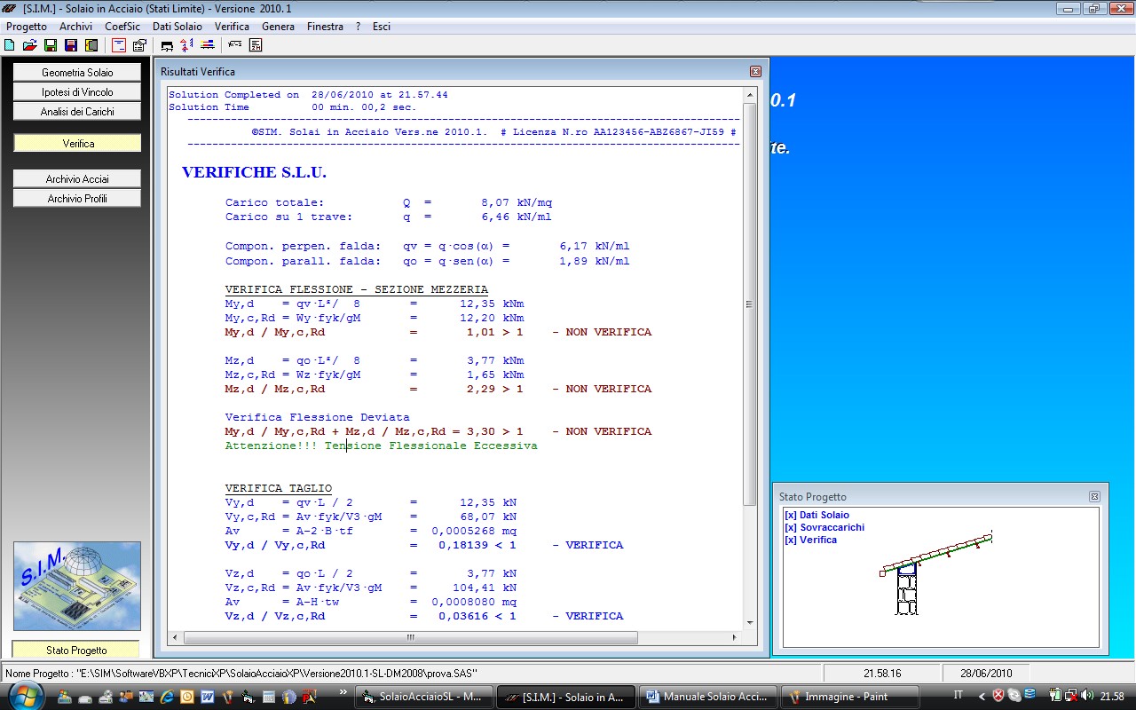Image resolution: width=1136 pixels, height=710 pixels.
Task: Click the report sheet toolbar icon
Action: pos(256,45)
